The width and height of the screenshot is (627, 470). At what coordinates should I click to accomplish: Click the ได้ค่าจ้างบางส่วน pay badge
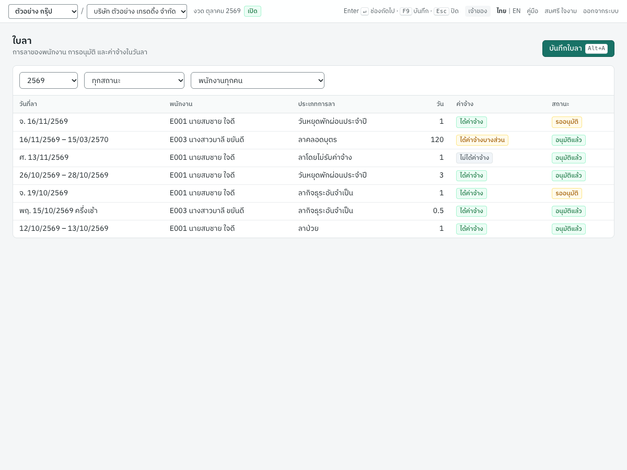pos(482,140)
